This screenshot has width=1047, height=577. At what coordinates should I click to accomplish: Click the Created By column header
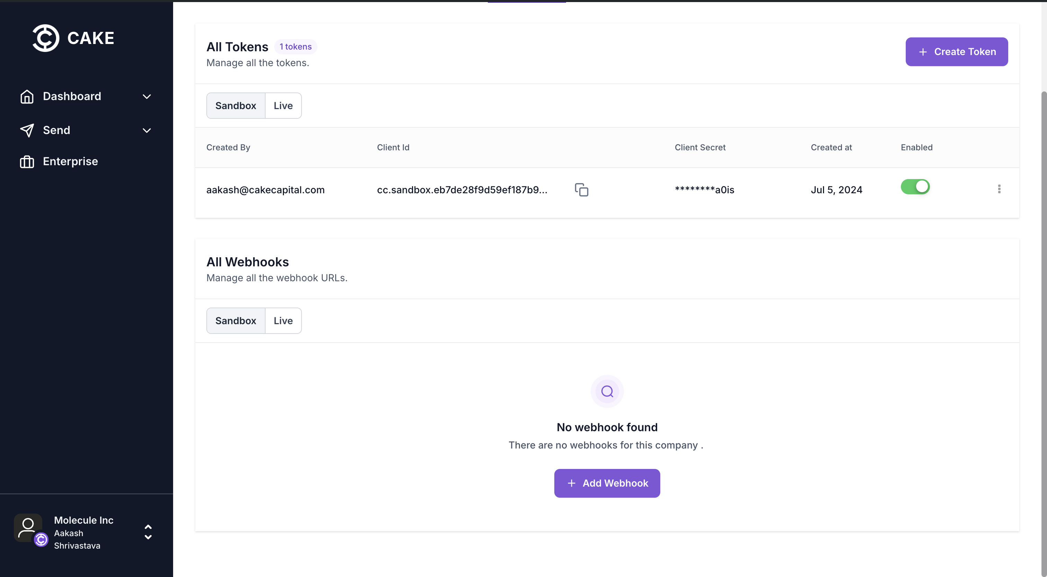228,148
